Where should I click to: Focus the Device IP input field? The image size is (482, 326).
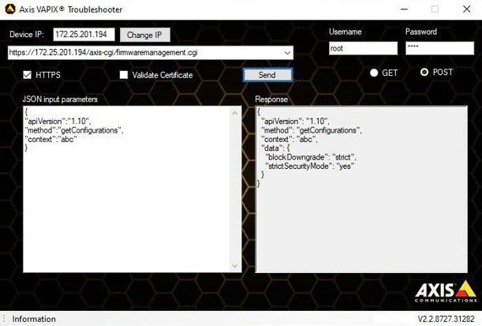(84, 35)
